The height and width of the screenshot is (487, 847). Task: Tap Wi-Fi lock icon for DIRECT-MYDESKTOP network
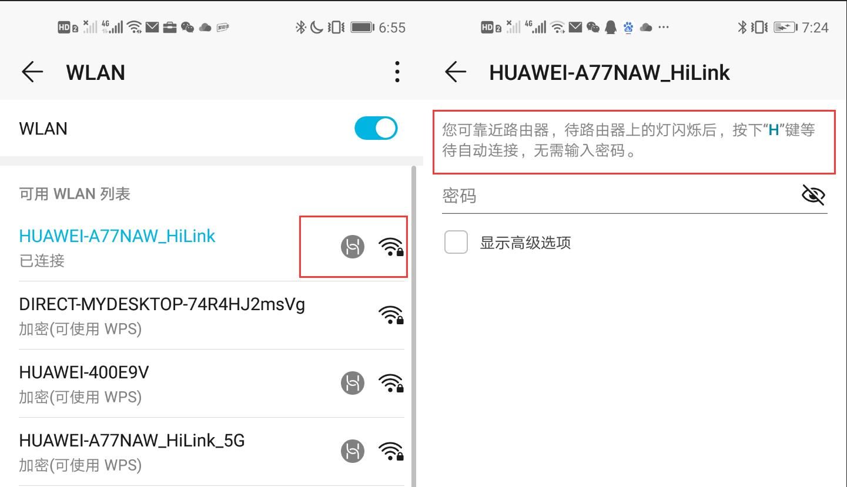pyautogui.click(x=391, y=315)
